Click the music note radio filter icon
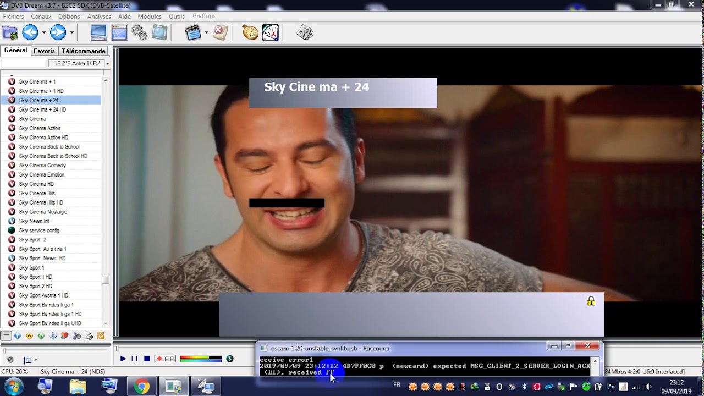This screenshot has width=704, height=396. pyautogui.click(x=77, y=335)
